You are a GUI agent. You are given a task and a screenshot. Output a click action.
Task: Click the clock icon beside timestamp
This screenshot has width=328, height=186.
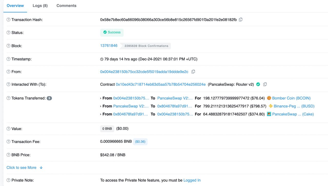(x=102, y=59)
